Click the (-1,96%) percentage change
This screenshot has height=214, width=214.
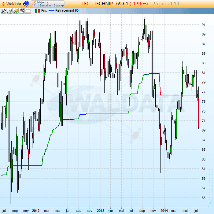[x=139, y=4]
